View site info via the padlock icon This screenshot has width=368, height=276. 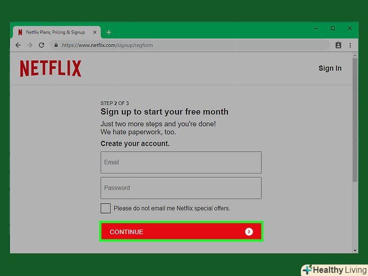point(56,45)
